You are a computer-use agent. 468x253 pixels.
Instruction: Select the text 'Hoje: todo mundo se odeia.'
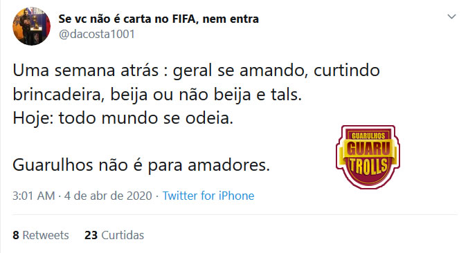click(123, 118)
